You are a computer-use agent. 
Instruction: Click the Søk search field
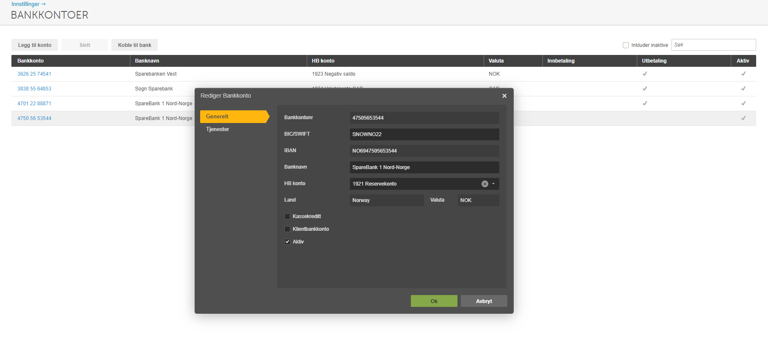tap(713, 45)
